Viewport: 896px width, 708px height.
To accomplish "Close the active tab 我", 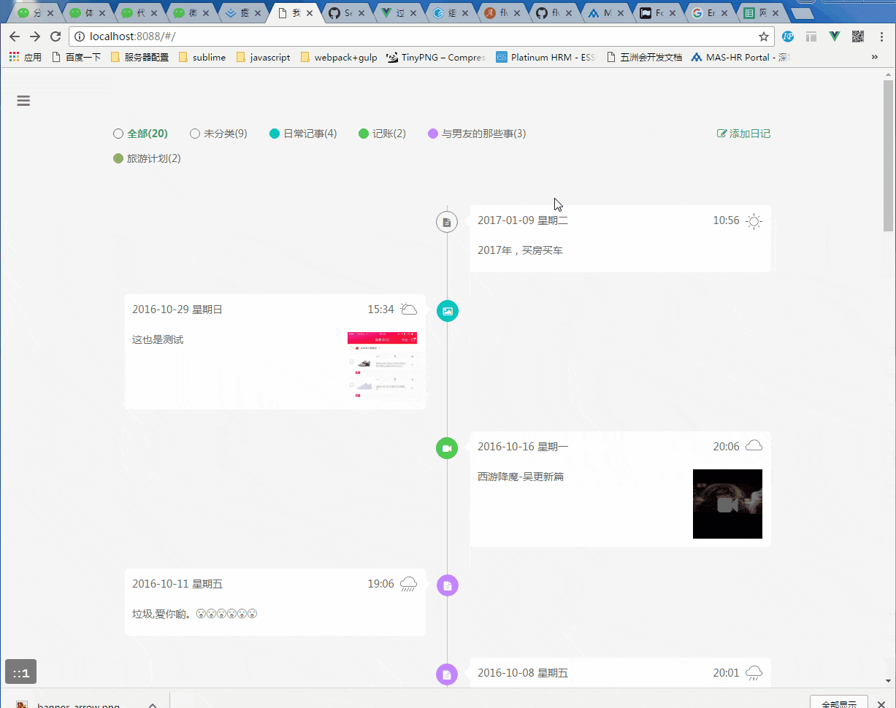I will click(x=310, y=13).
